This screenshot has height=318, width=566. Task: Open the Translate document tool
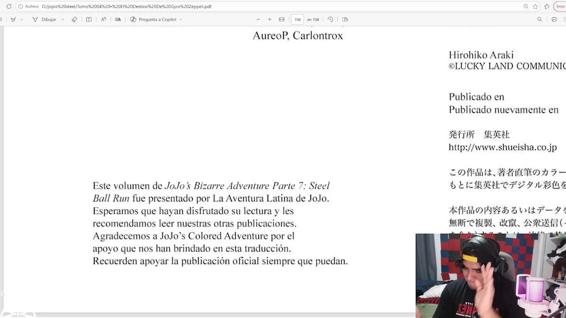[118, 19]
